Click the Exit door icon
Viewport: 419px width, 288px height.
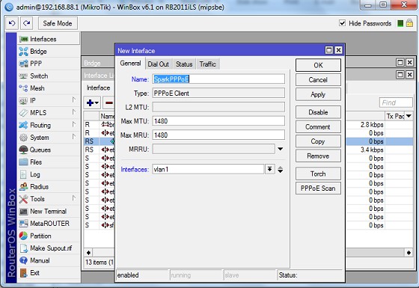pos(23,273)
